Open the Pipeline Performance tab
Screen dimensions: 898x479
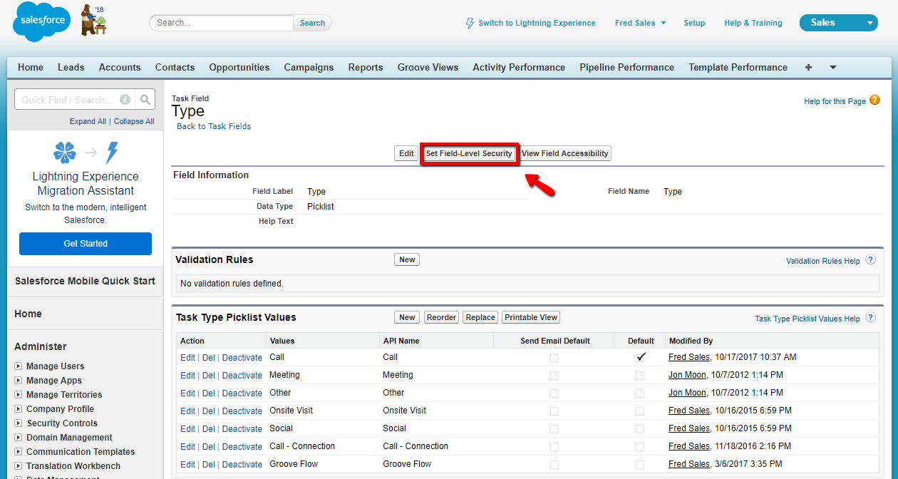(x=627, y=67)
